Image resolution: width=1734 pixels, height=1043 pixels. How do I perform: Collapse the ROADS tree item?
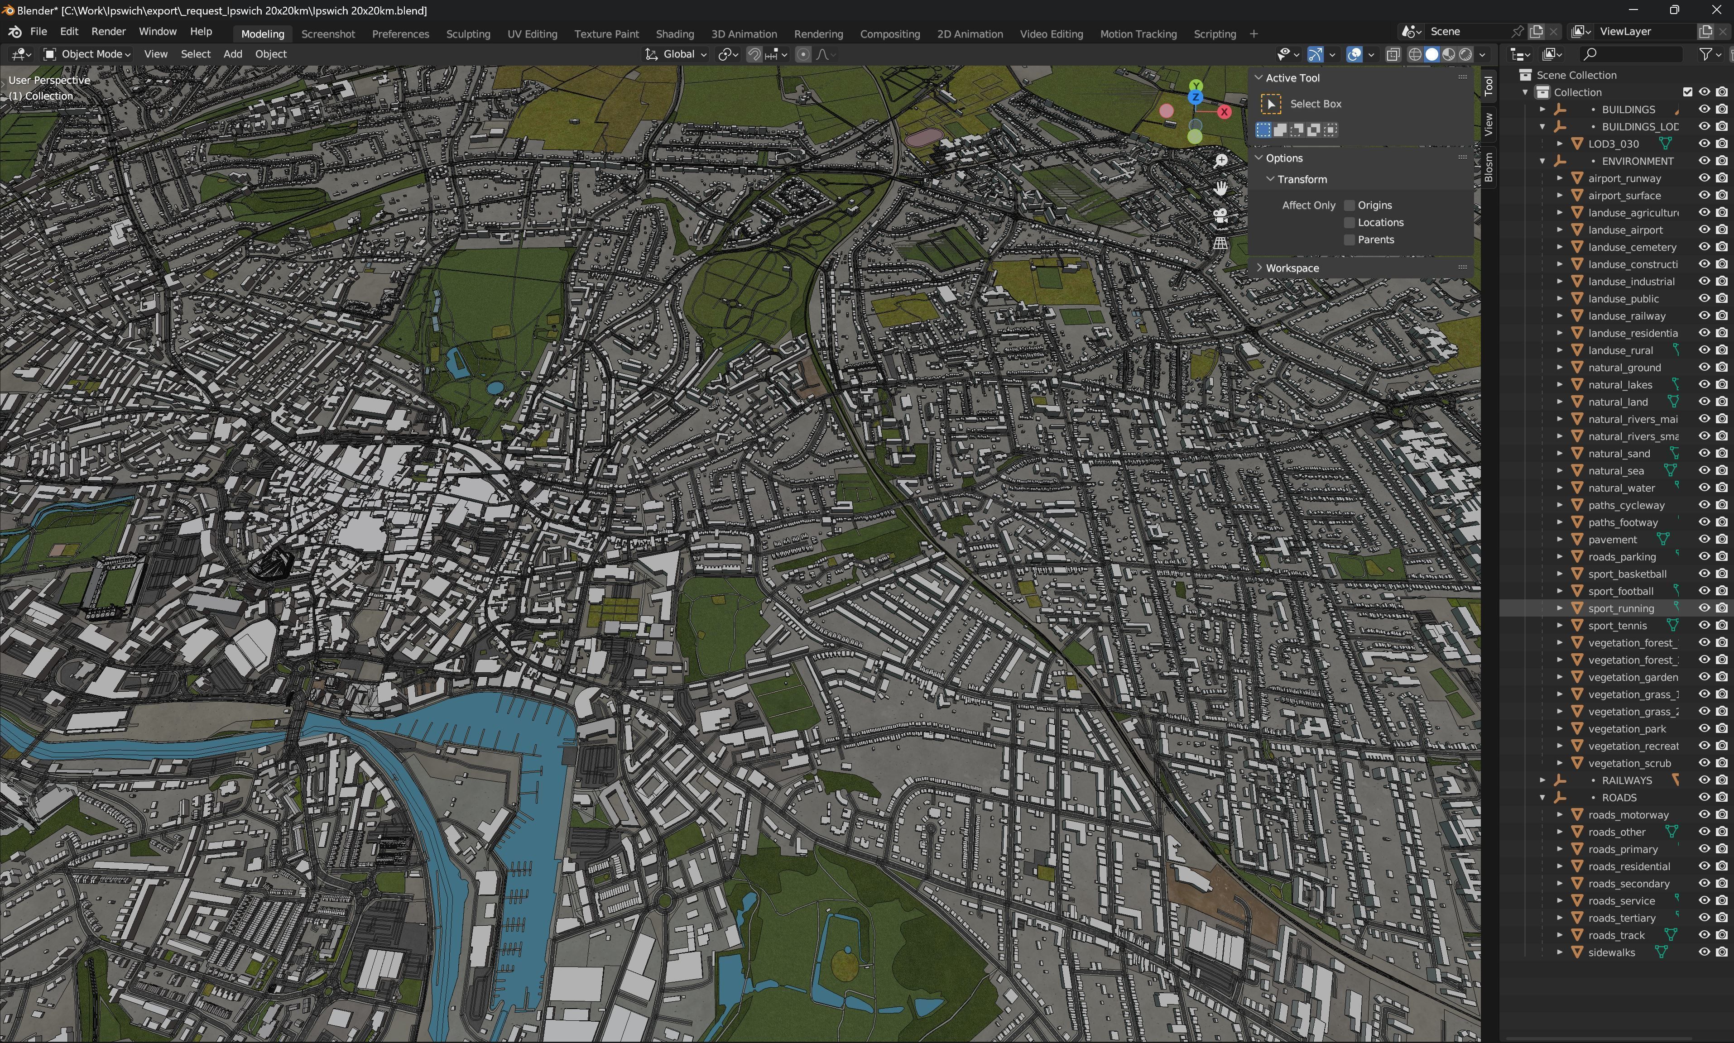[1543, 798]
